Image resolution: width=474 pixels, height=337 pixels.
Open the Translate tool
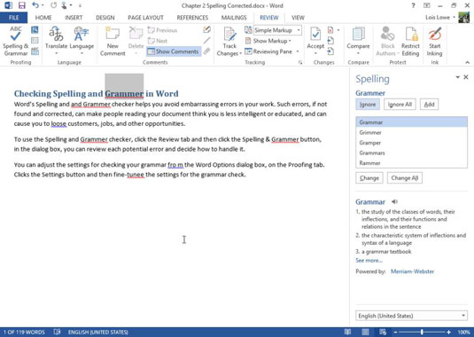click(x=56, y=41)
